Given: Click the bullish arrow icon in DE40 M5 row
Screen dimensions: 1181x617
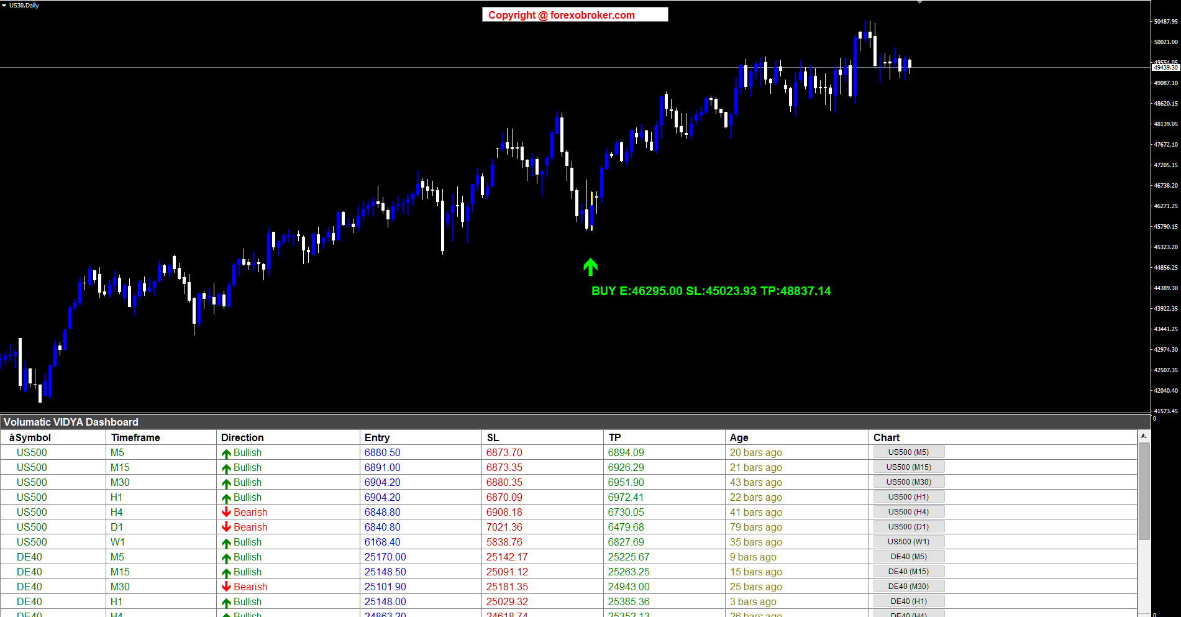Looking at the screenshot, I should [226, 558].
